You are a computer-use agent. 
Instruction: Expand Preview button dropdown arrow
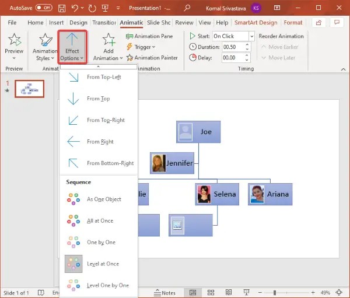(14, 58)
